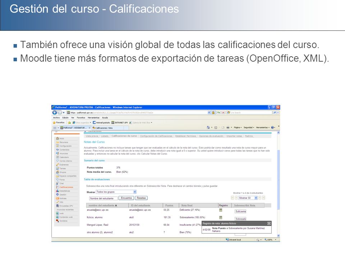Open the Seguridad dropdown menu
The image size is (345, 258).
249,128
